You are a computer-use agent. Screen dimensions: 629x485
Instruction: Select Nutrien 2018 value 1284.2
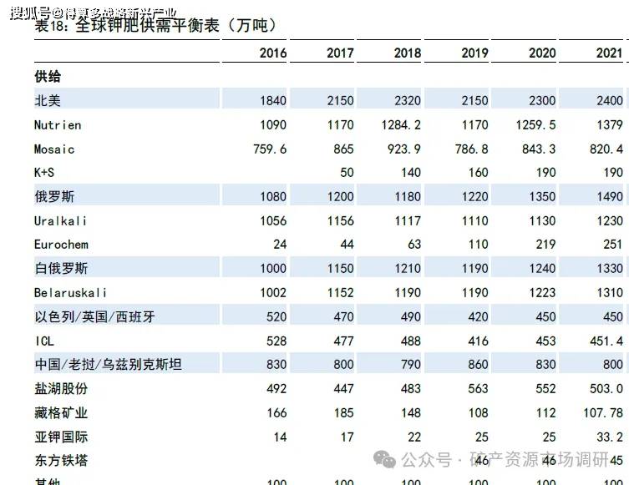(401, 125)
